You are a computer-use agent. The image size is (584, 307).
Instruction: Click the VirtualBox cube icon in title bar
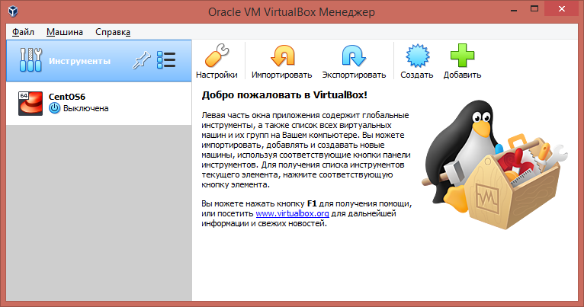click(x=13, y=11)
